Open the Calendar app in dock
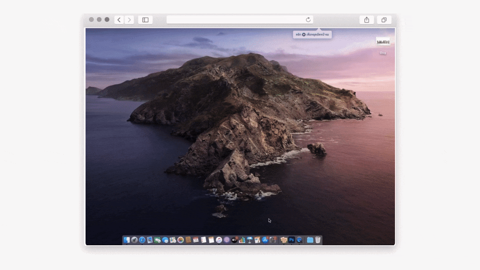480x270 pixels. pos(196,240)
